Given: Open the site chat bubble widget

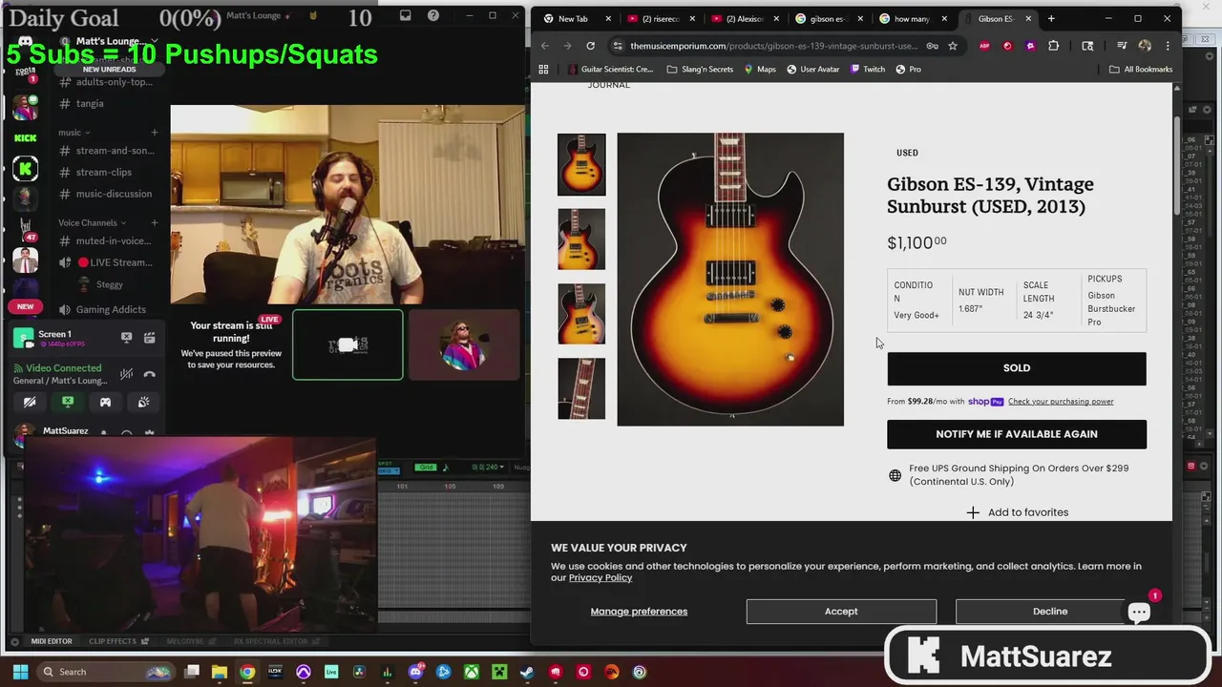Looking at the screenshot, I should pos(1138,612).
